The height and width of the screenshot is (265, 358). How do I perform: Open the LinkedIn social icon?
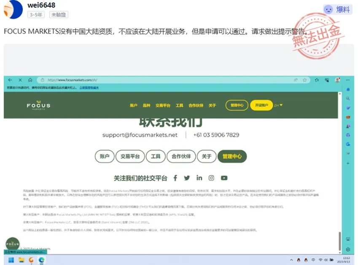point(199,178)
